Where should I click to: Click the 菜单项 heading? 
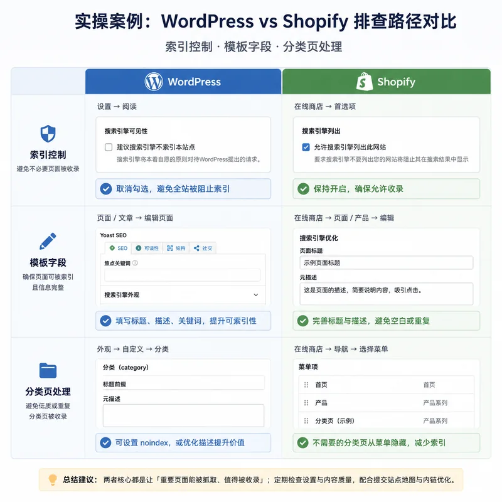tap(308, 367)
